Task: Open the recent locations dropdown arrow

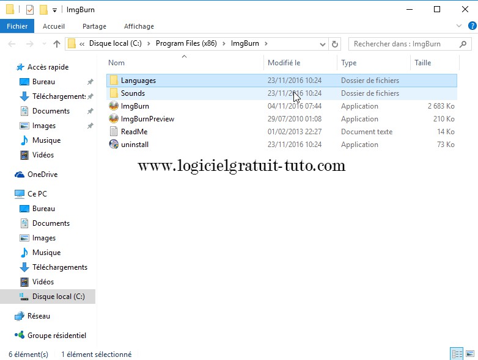Action: [x=44, y=44]
